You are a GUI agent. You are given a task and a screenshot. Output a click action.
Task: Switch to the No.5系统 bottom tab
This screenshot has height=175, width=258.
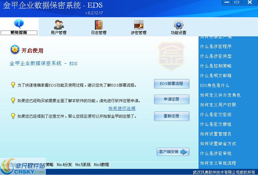83,165
